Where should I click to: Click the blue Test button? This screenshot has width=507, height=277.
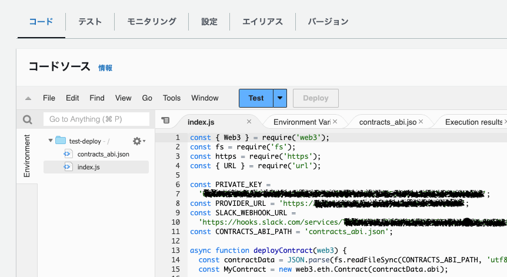tap(256, 98)
